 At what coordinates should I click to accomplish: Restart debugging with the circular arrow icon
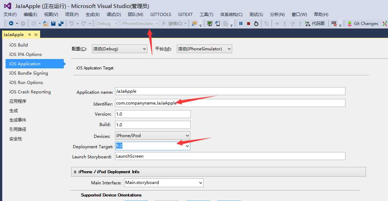(256, 24)
